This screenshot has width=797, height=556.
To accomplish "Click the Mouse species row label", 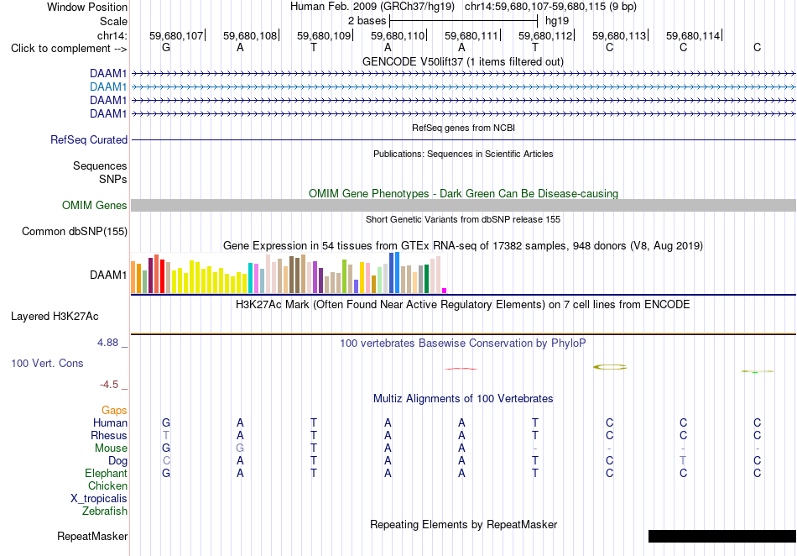I will tap(111, 448).
